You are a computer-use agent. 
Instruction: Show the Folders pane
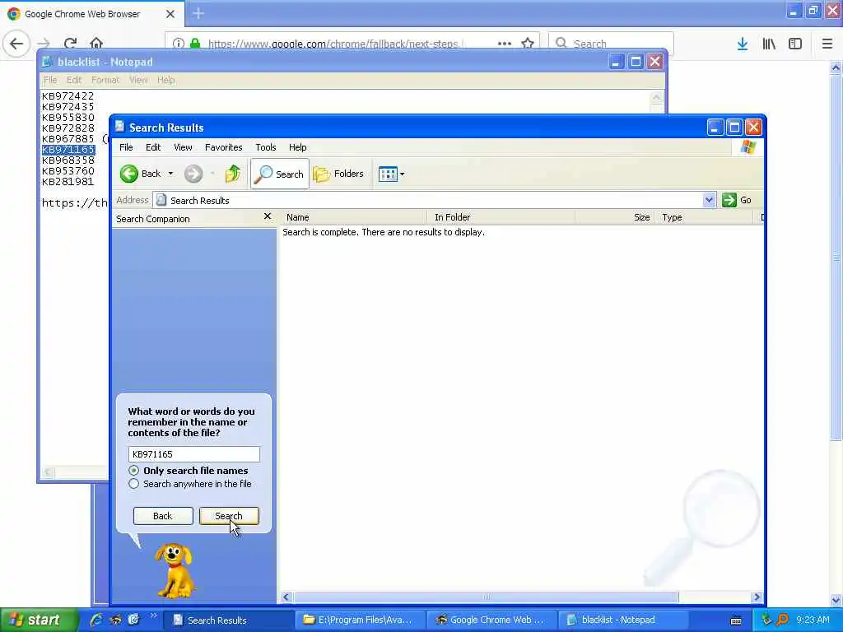(x=338, y=174)
